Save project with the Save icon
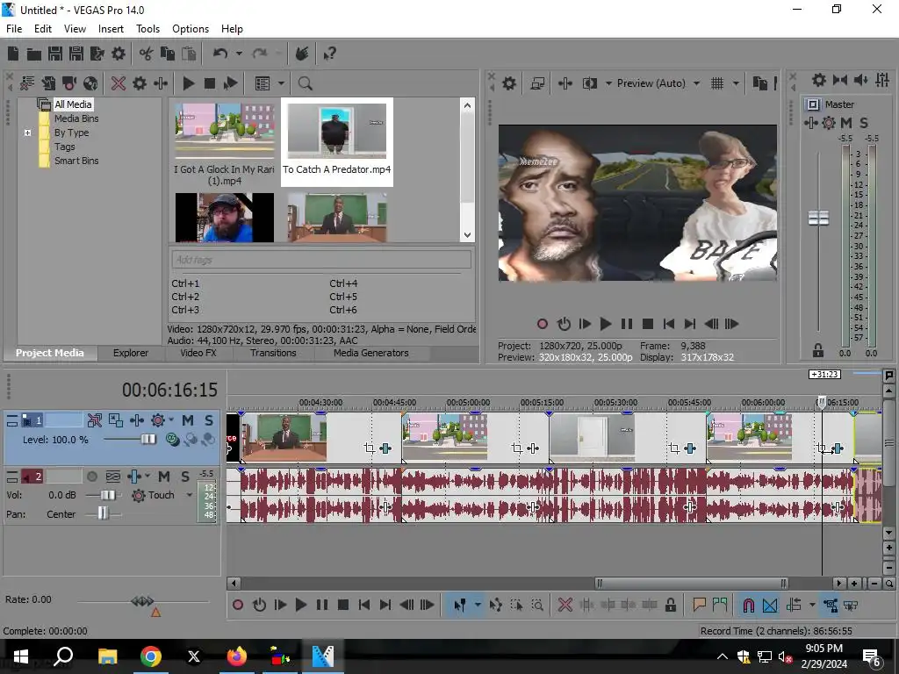The height and width of the screenshot is (674, 899). (55, 54)
